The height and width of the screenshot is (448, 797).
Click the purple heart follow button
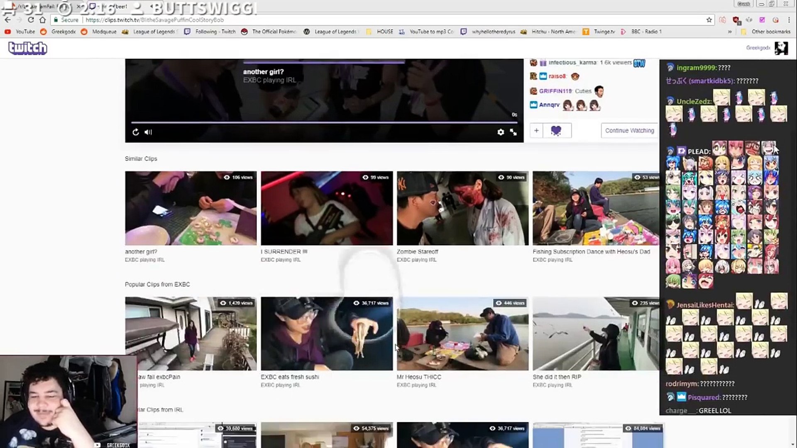[556, 131]
